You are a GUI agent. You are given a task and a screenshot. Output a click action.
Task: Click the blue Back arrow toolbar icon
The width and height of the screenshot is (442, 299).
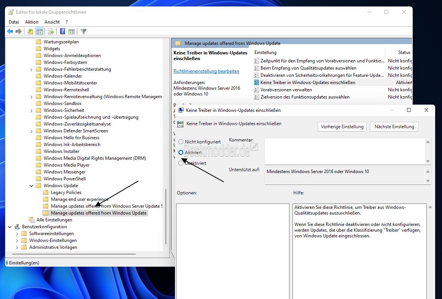pyautogui.click(x=10, y=31)
